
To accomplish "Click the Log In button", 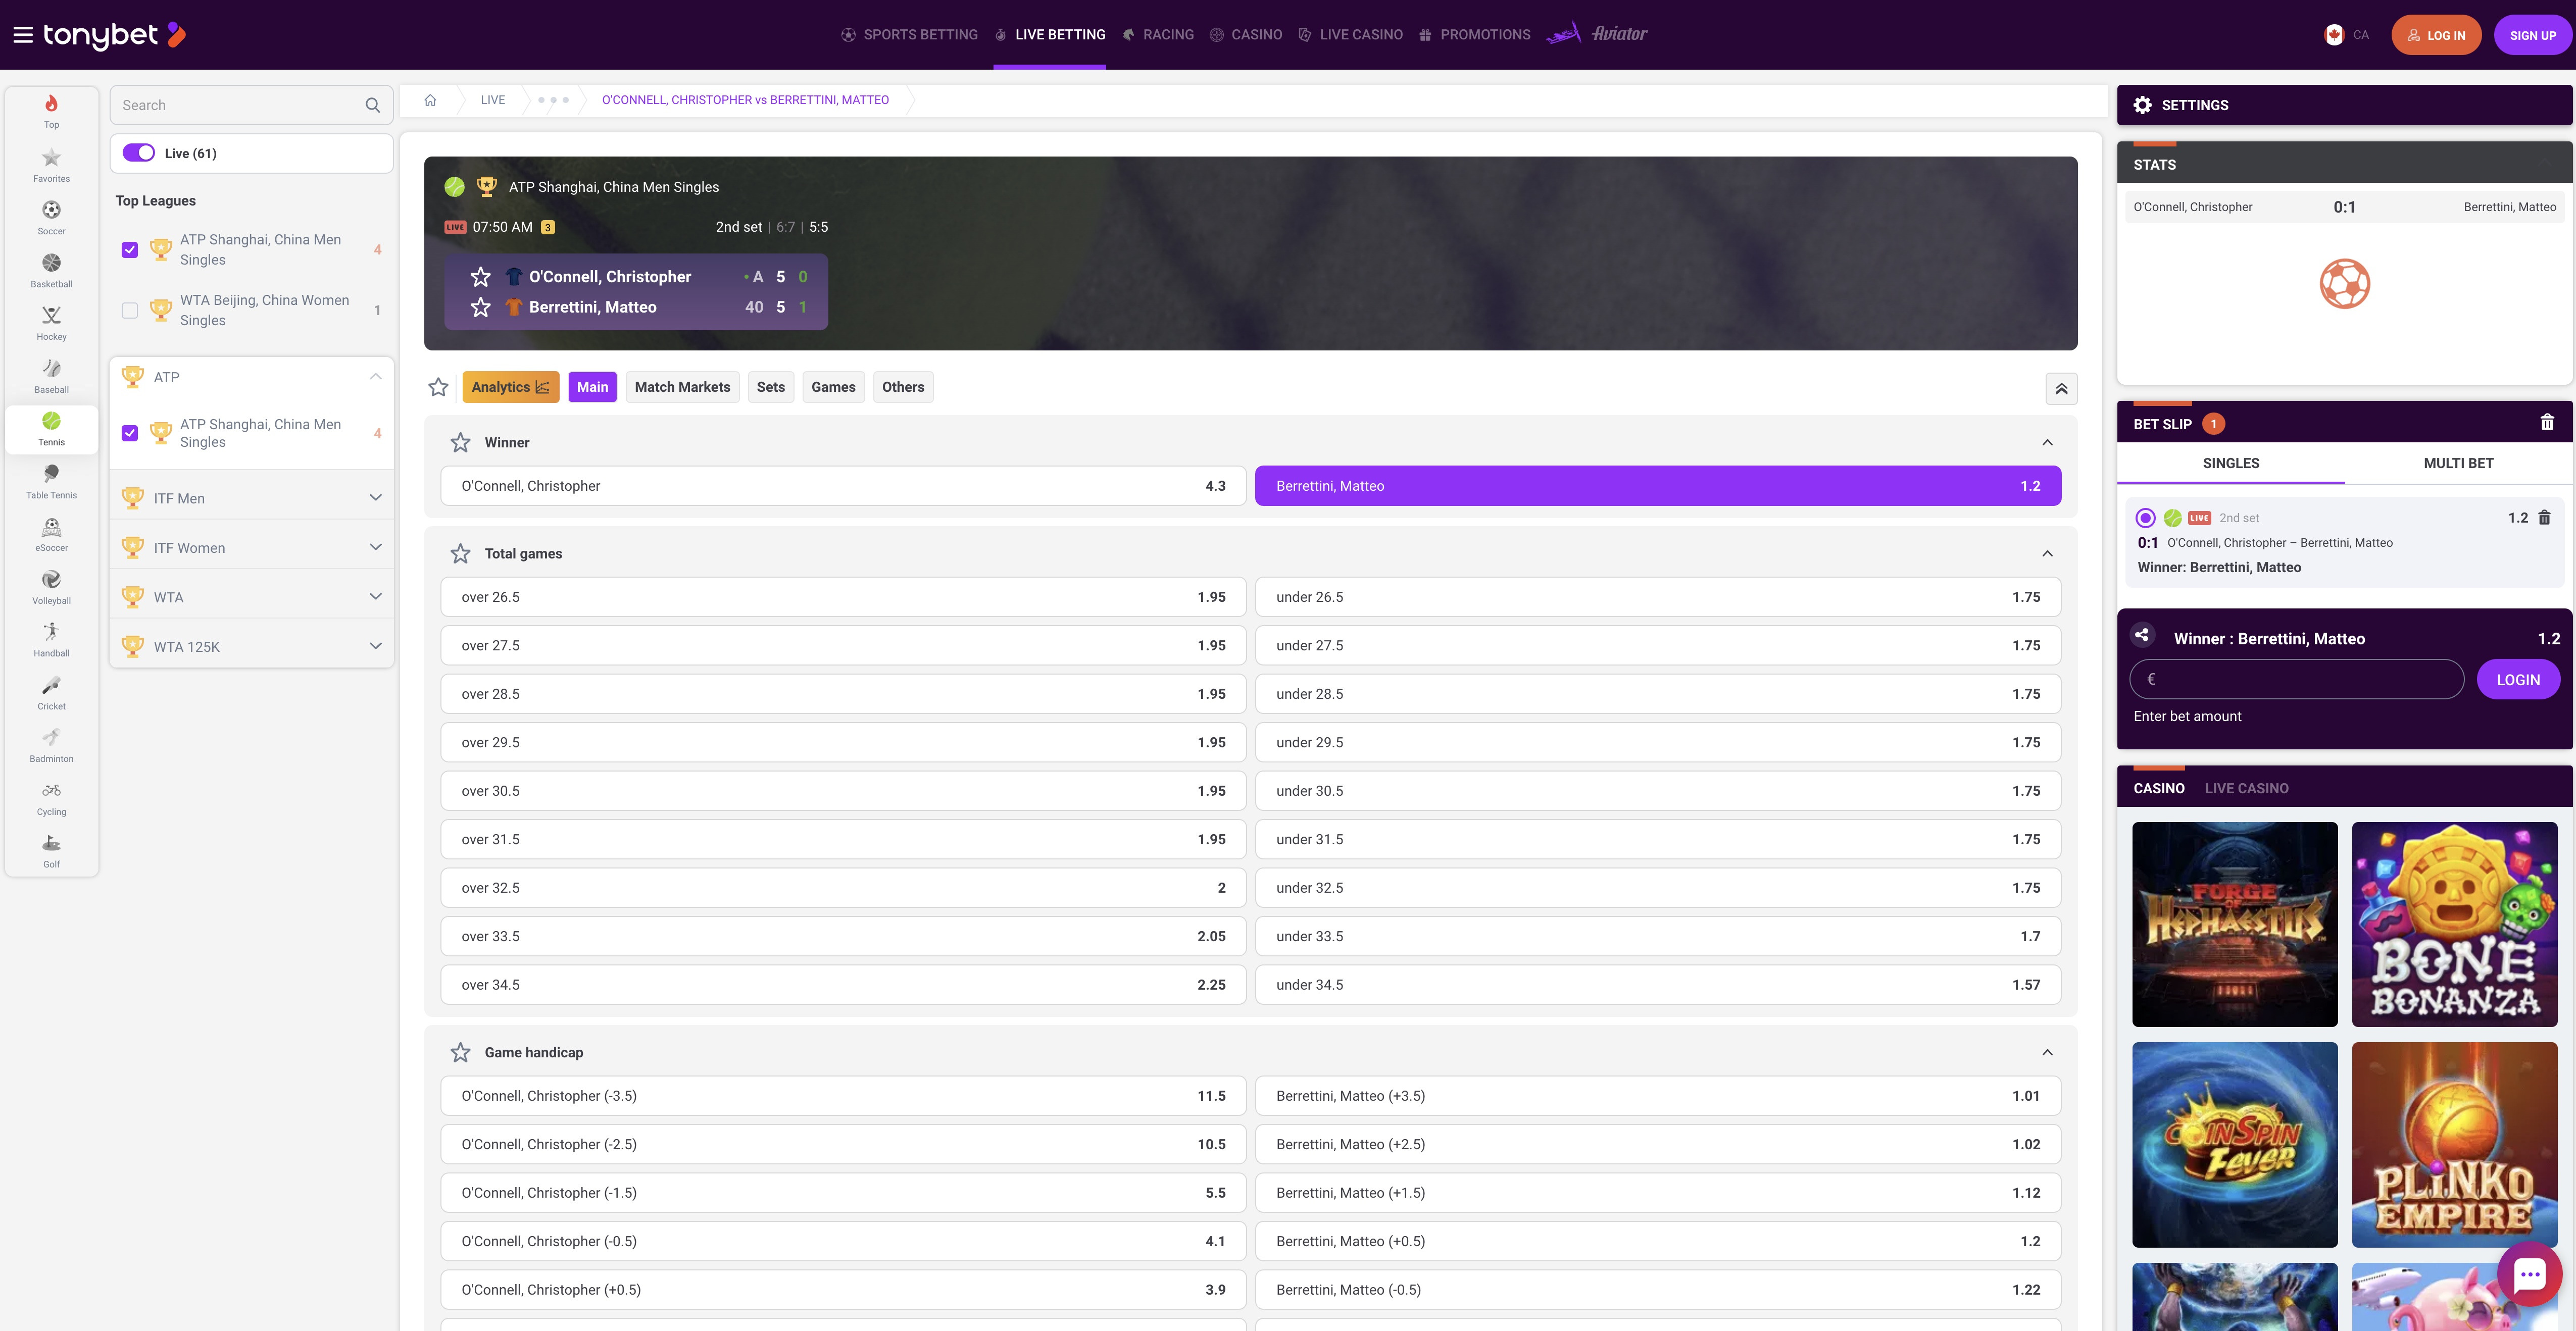I will pos(2436,35).
